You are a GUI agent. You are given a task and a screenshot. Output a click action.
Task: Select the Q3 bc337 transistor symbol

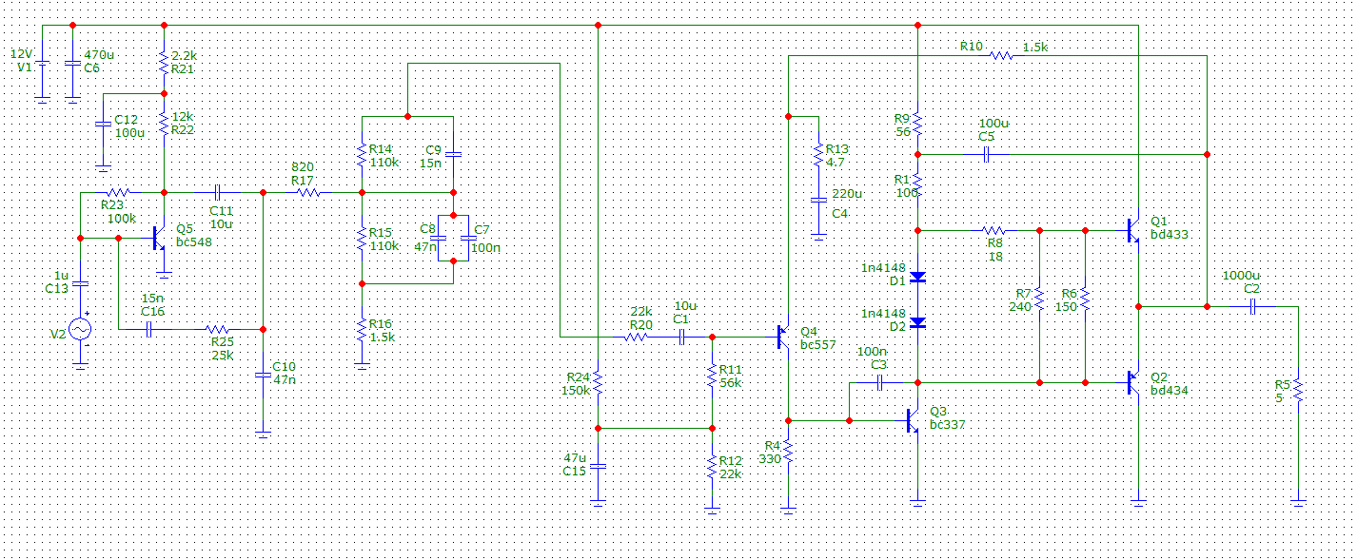913,419
